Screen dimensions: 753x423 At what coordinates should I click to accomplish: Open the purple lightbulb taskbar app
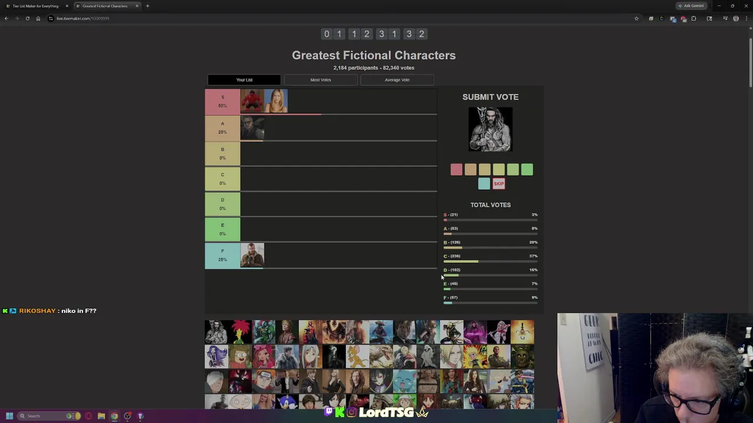click(x=141, y=416)
